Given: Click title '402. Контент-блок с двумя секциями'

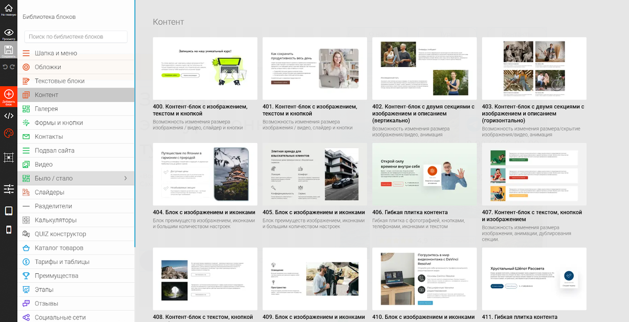Looking at the screenshot, I should (423, 114).
